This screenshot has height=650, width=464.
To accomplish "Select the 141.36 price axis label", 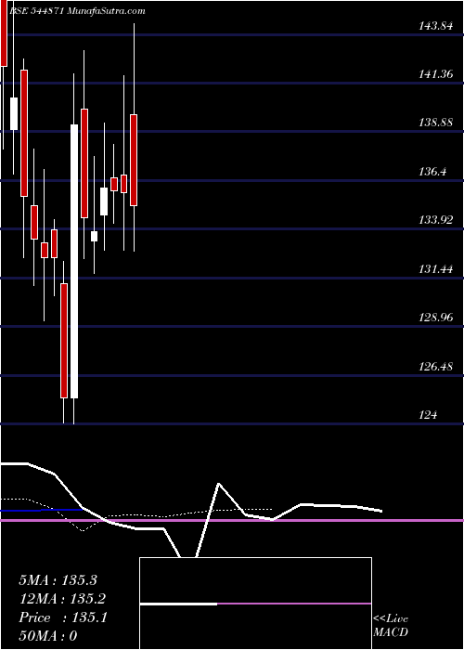I will tap(436, 74).
